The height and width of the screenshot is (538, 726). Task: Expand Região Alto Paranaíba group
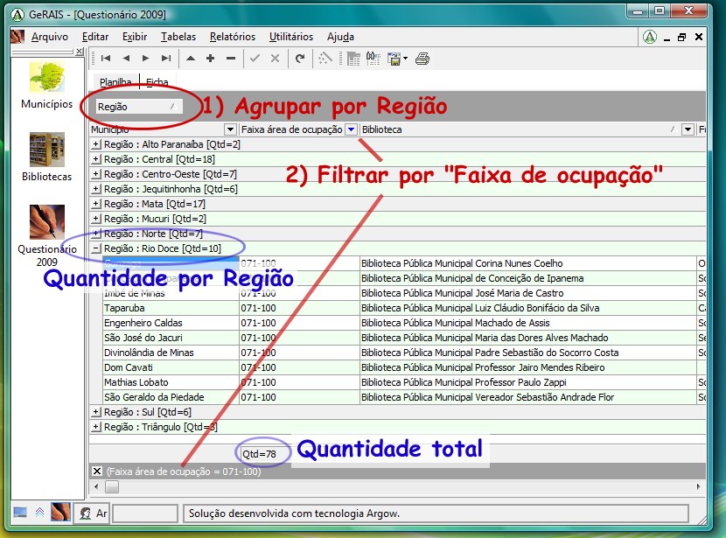click(x=95, y=144)
